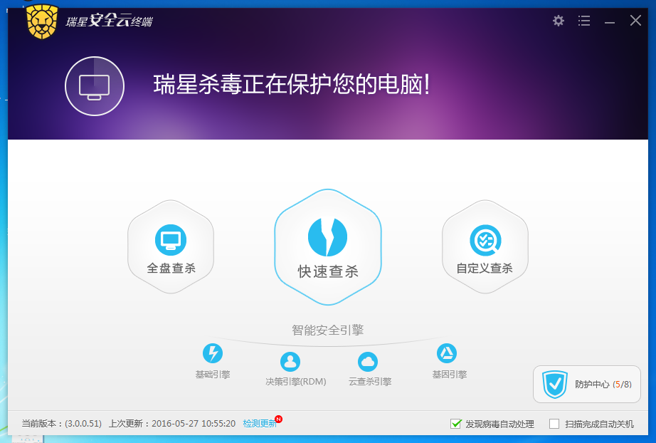
Task: Start full scan 全盘查杀
Action: point(171,246)
